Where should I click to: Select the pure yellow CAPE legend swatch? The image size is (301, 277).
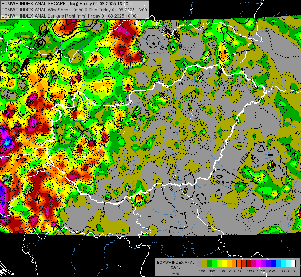click(224, 263)
